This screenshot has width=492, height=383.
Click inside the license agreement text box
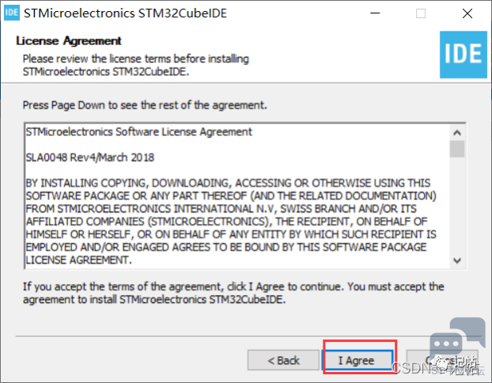(x=237, y=196)
